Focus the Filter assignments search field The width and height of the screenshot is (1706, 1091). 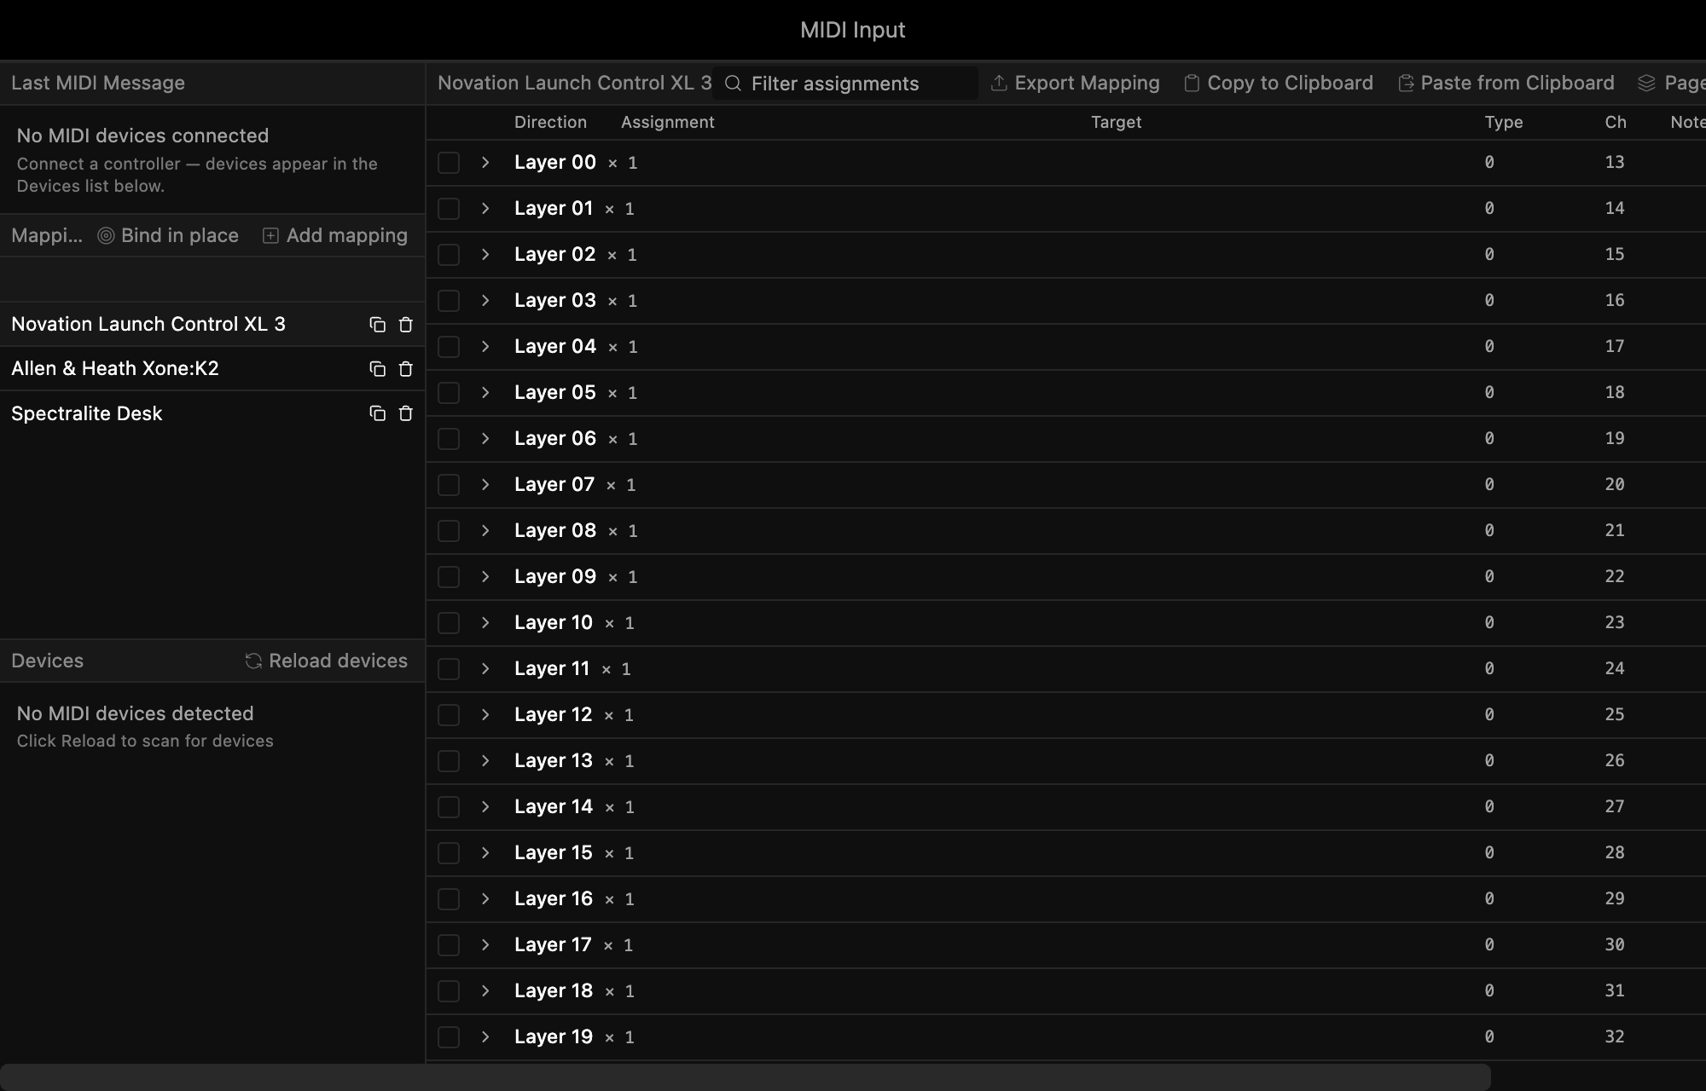845,83
